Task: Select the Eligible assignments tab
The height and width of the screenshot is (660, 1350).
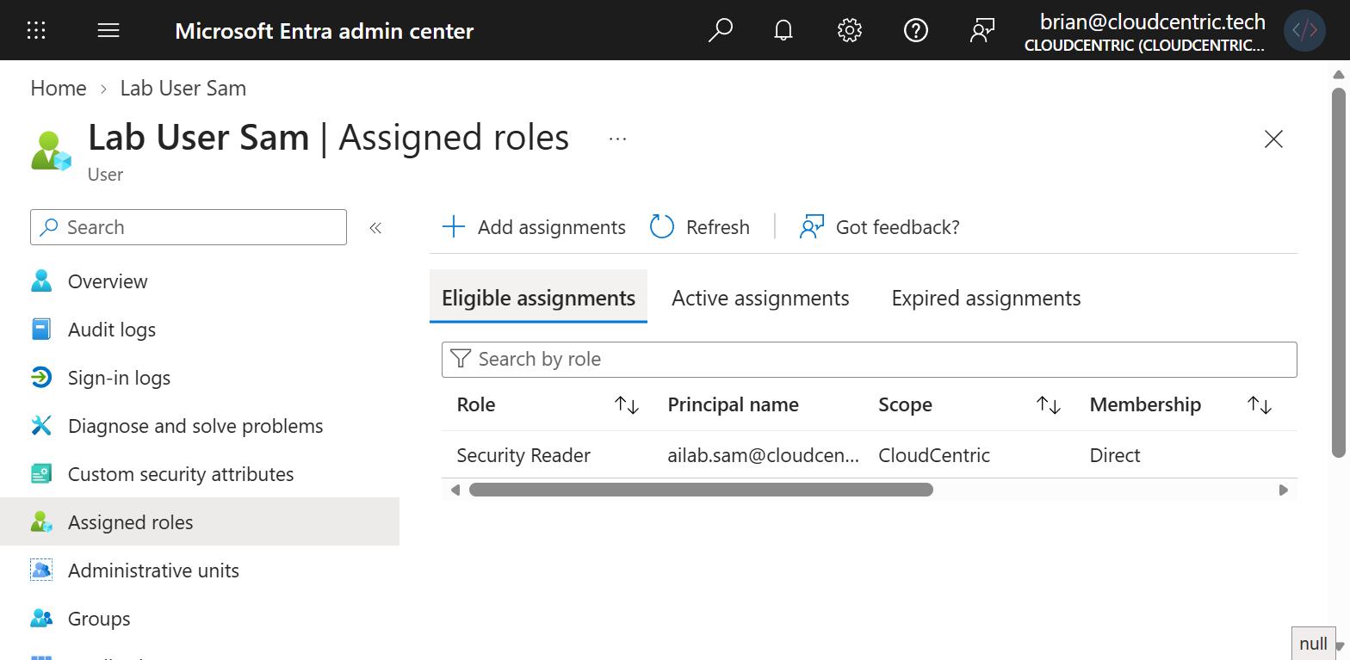Action: (538, 298)
